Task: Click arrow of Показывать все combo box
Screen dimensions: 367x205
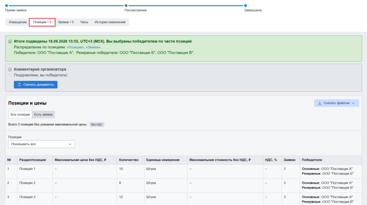Action: pyautogui.click(x=70, y=144)
